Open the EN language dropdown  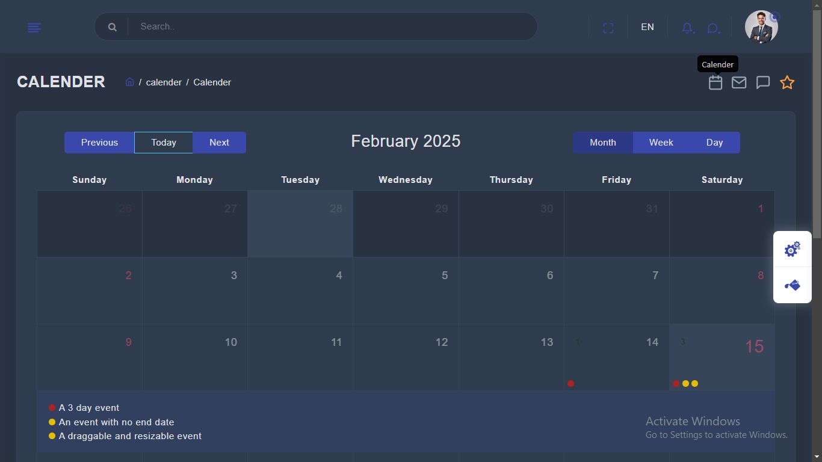point(647,27)
